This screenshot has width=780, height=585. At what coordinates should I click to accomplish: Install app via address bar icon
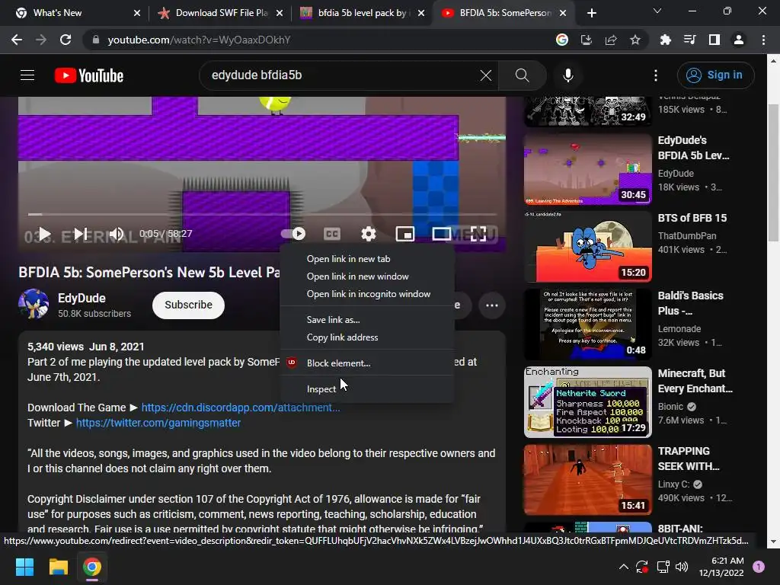click(x=587, y=40)
